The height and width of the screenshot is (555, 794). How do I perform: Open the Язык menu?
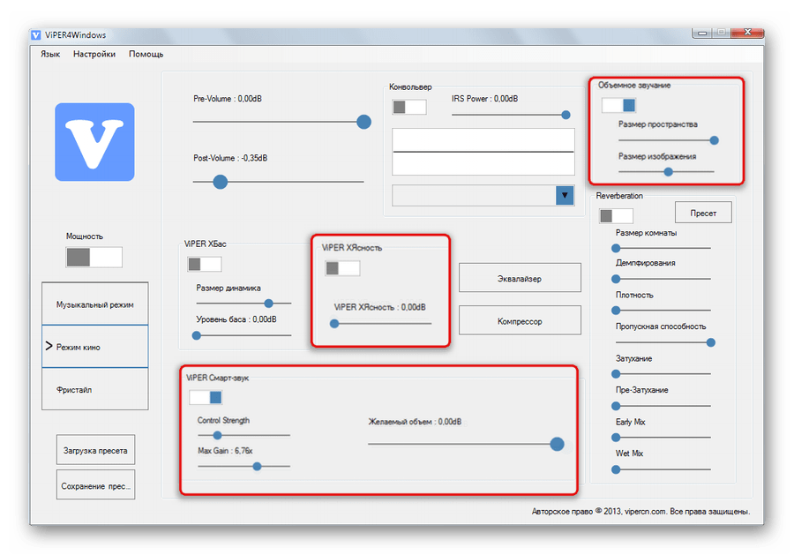(x=50, y=54)
